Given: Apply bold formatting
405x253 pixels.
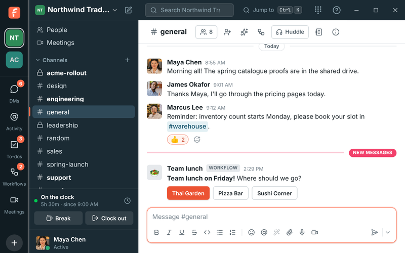Looking at the screenshot, I should coord(156,232).
